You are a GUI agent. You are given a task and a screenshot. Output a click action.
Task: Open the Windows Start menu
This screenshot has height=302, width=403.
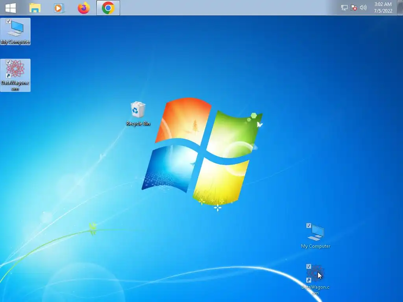coord(11,8)
